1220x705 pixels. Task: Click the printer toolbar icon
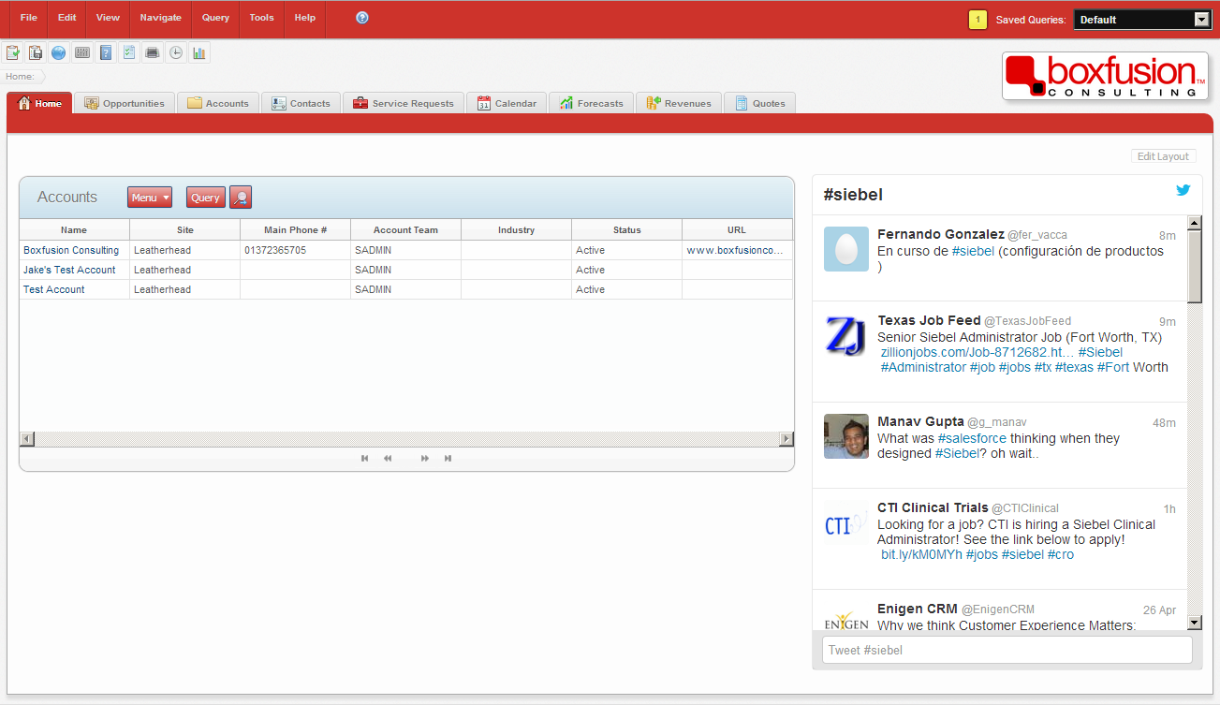pos(152,52)
